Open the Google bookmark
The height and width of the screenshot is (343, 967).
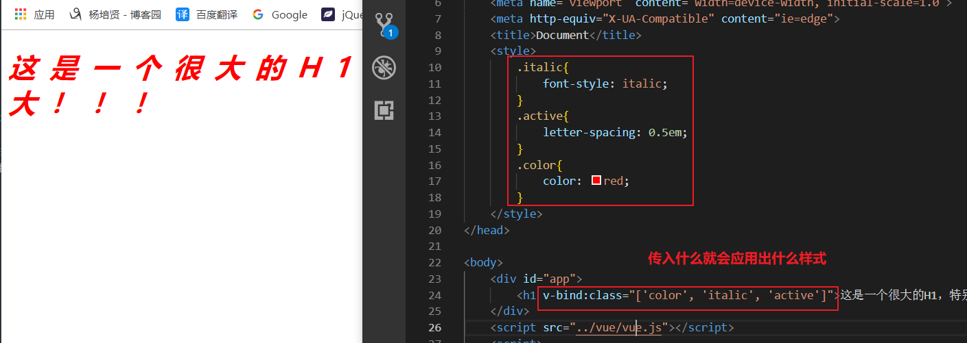(x=279, y=14)
